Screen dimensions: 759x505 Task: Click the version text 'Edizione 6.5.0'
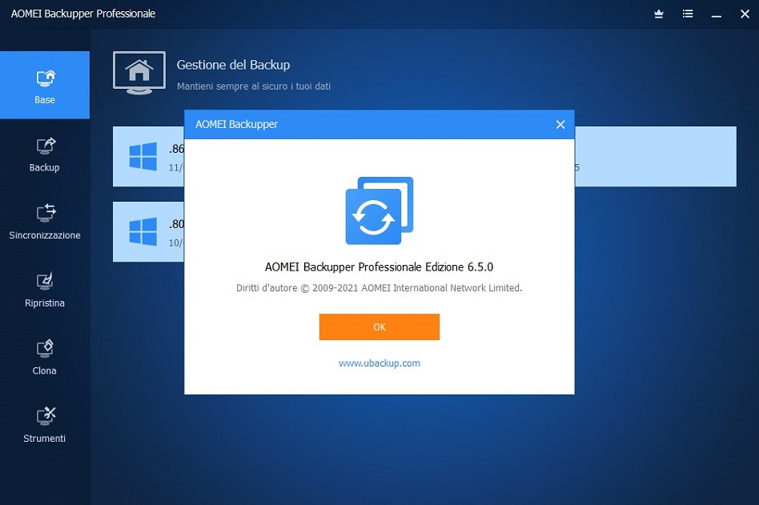point(459,267)
